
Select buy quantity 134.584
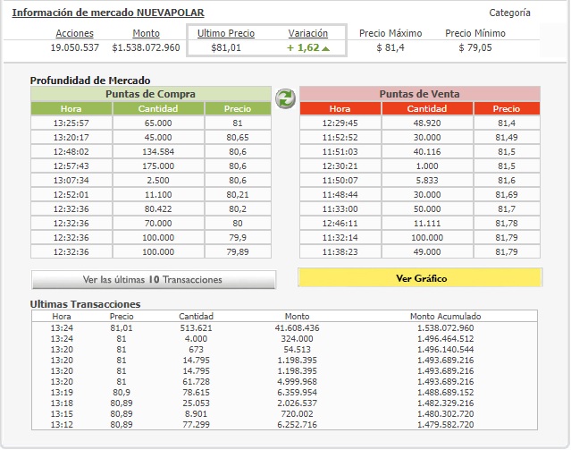point(158,152)
